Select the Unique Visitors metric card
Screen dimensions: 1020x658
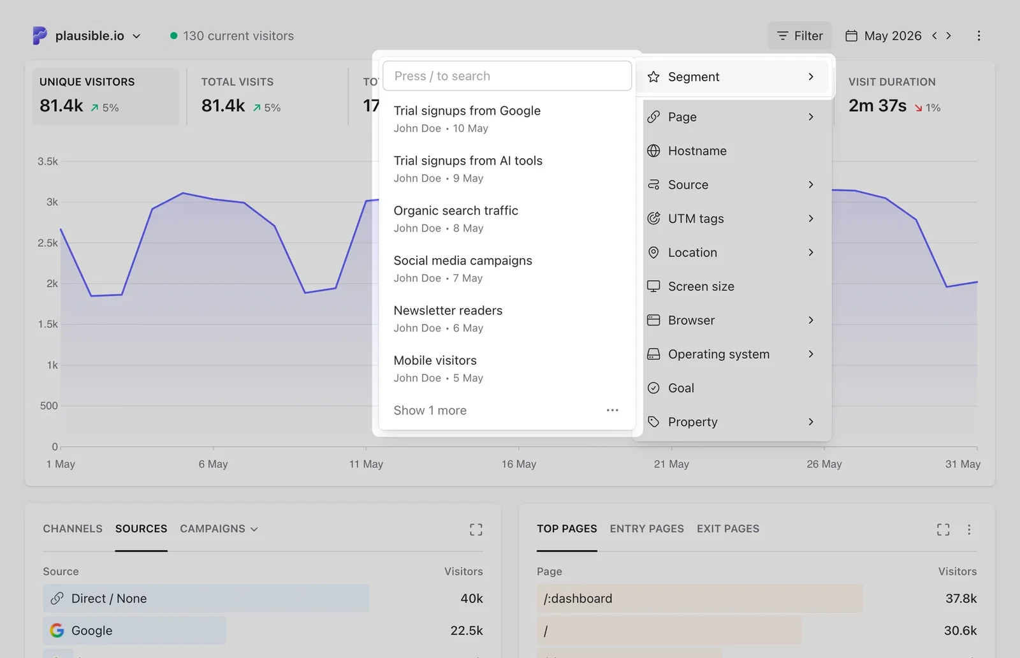pos(106,96)
